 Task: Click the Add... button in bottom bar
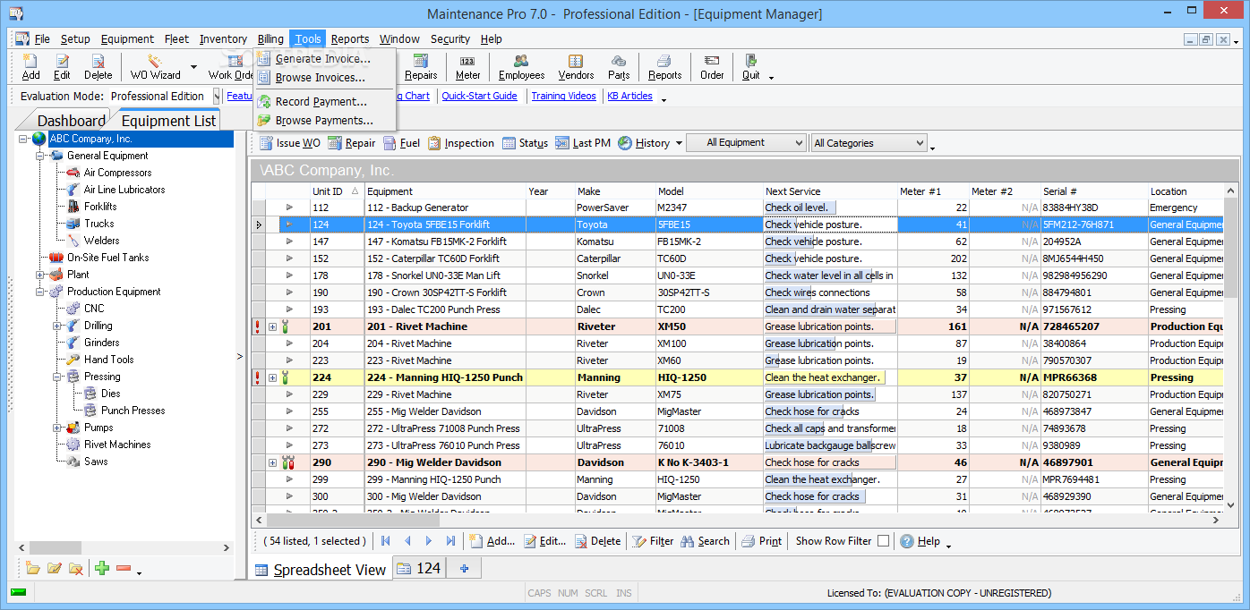(x=492, y=541)
